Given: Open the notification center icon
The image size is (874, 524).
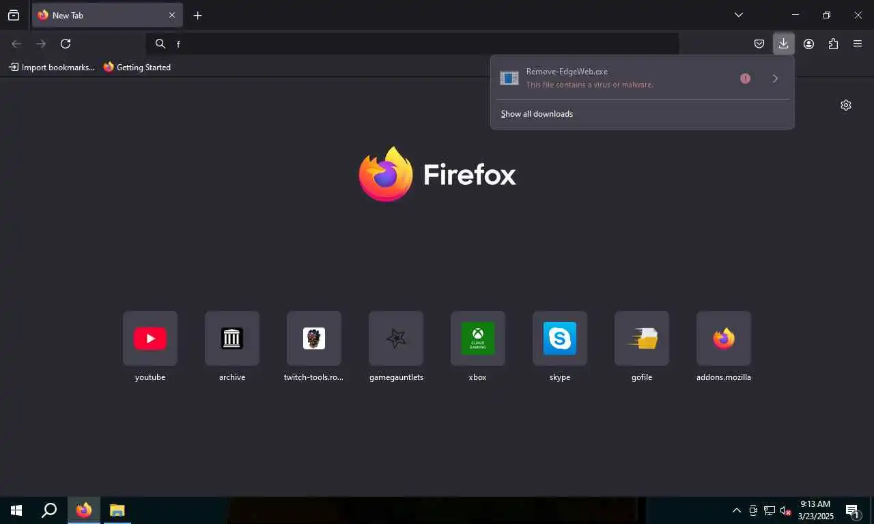Looking at the screenshot, I should [852, 510].
